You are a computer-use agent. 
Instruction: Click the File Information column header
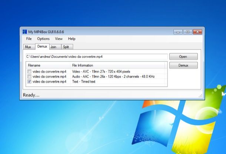point(117,65)
